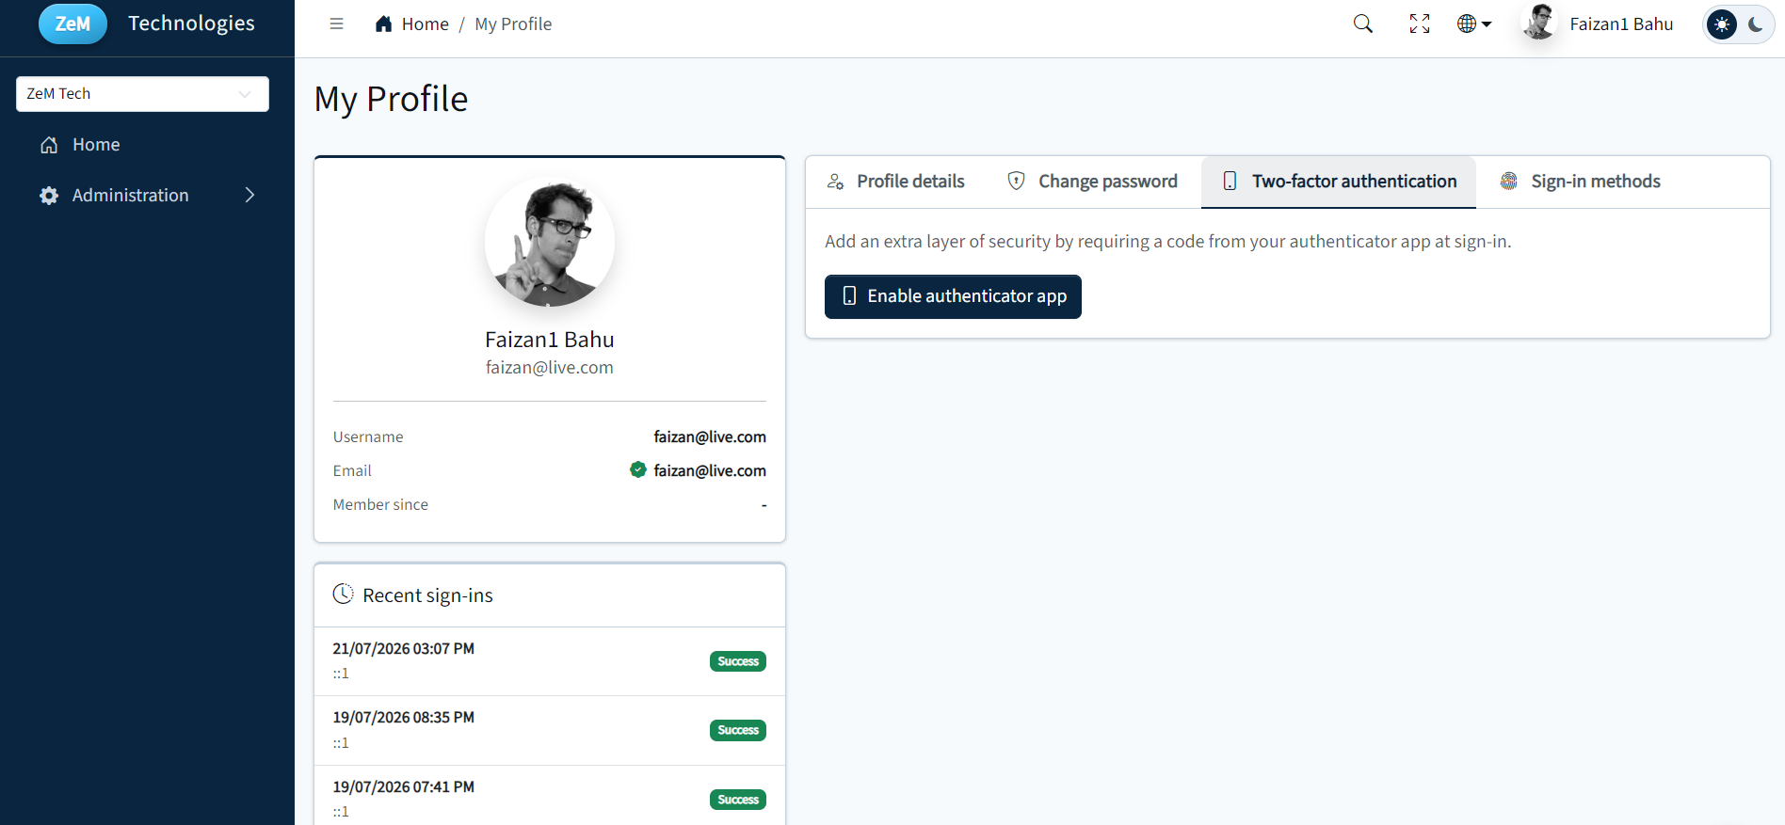Click the Two-factor phone icon
The width and height of the screenshot is (1785, 825).
pyautogui.click(x=1230, y=181)
